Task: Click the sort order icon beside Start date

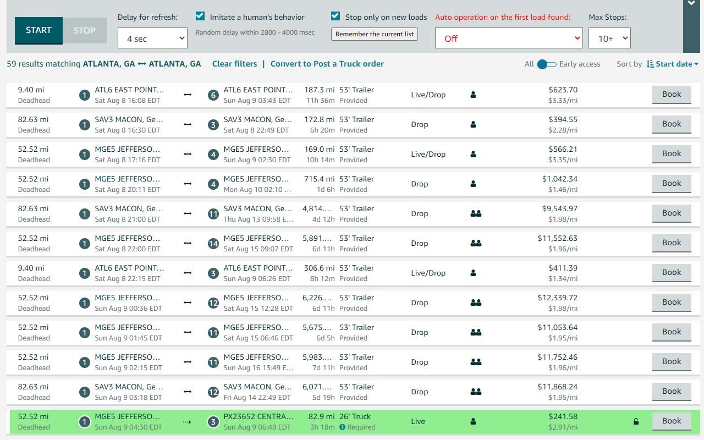Action: [x=651, y=64]
